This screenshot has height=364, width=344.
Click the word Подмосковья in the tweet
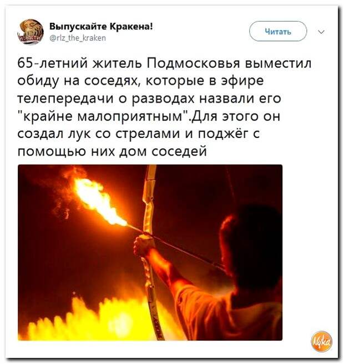(194, 63)
